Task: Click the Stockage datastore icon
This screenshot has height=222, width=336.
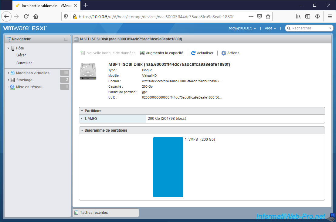Action: point(13,80)
